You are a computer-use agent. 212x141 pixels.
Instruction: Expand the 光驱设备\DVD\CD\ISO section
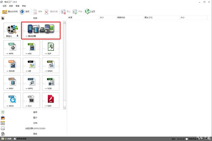35,128
